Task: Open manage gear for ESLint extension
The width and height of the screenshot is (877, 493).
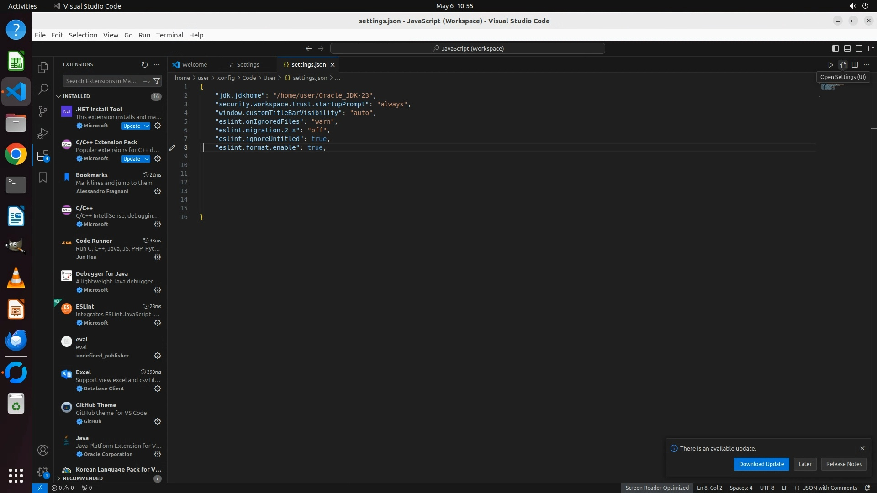Action: tap(158, 323)
